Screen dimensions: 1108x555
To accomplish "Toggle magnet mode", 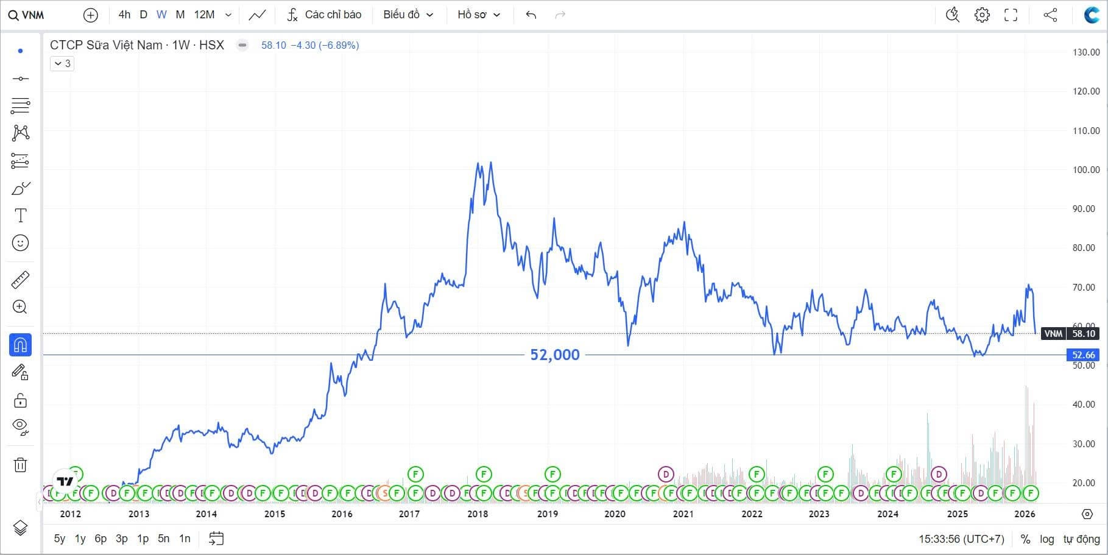I will [20, 345].
